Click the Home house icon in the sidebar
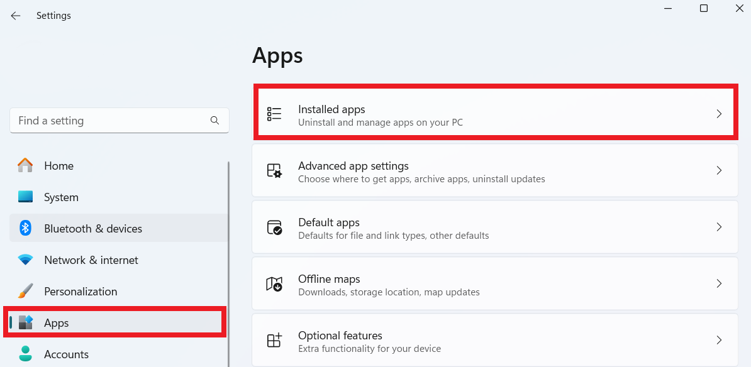This screenshot has width=751, height=367. (25, 165)
